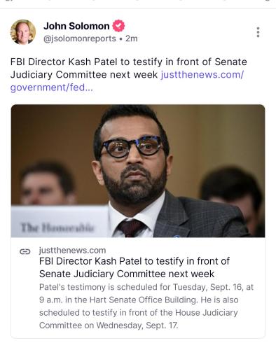The image size is (276, 350).
Task: Click the post text about Senate Judiciary Committee
Action: coord(128,68)
